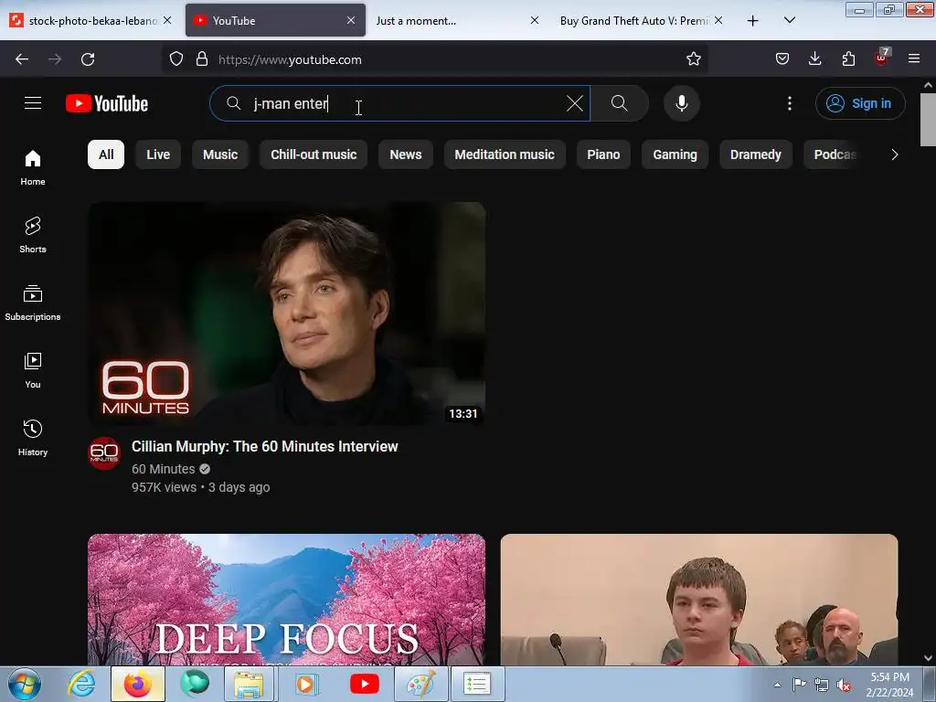Screen dimensions: 936x702
Task: Click the YouTube search input field
Action: [400, 103]
